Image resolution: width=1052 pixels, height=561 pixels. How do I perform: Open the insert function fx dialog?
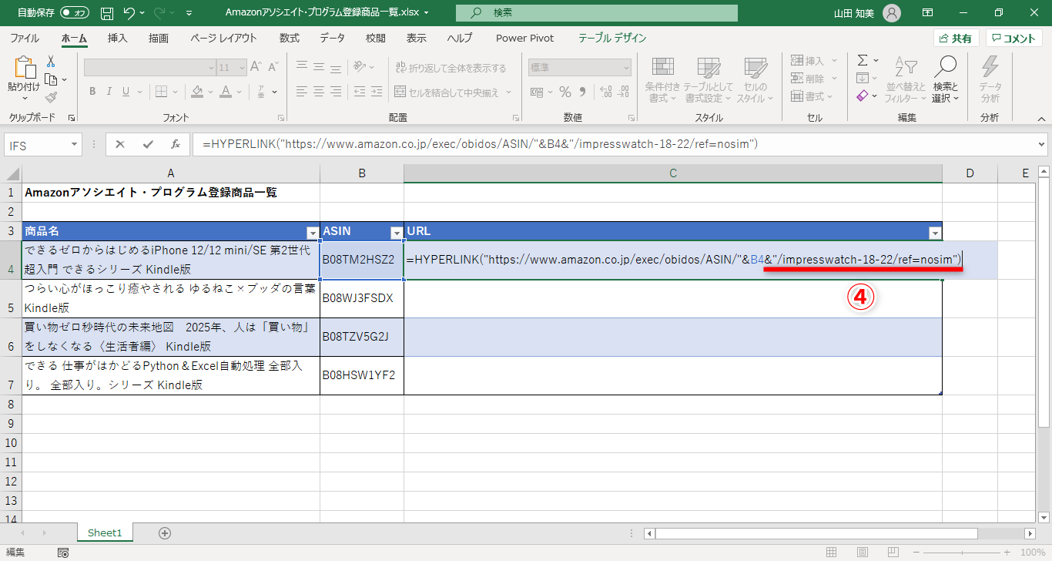(176, 144)
